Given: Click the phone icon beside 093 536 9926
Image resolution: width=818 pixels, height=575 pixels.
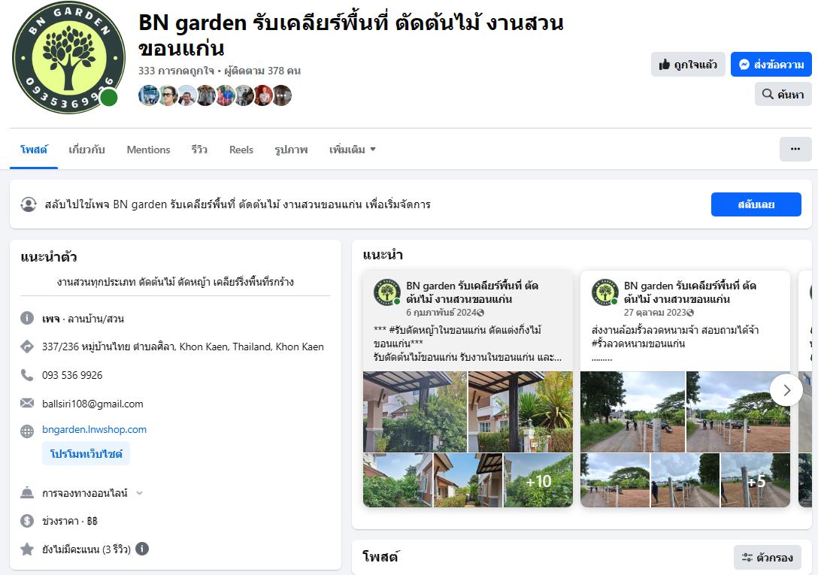Looking at the screenshot, I should [x=27, y=375].
